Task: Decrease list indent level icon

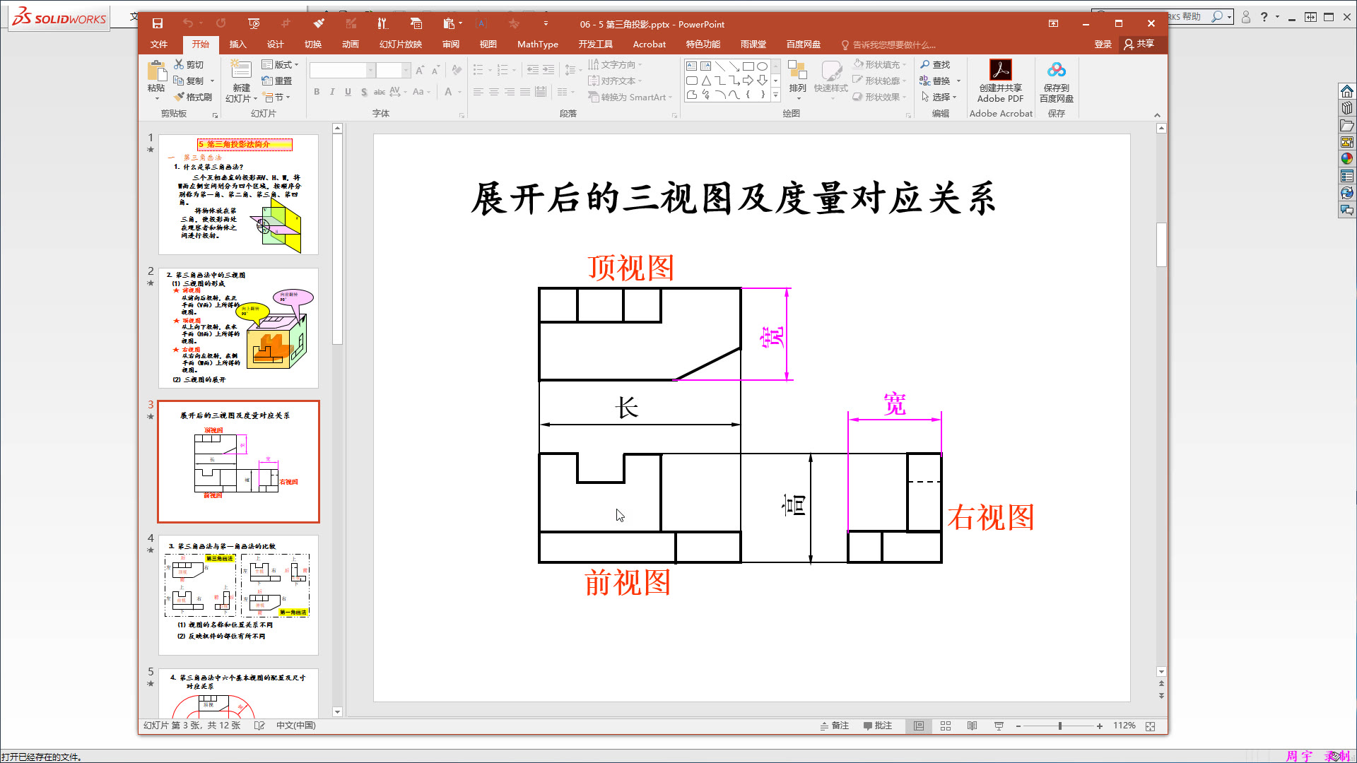Action: (533, 70)
